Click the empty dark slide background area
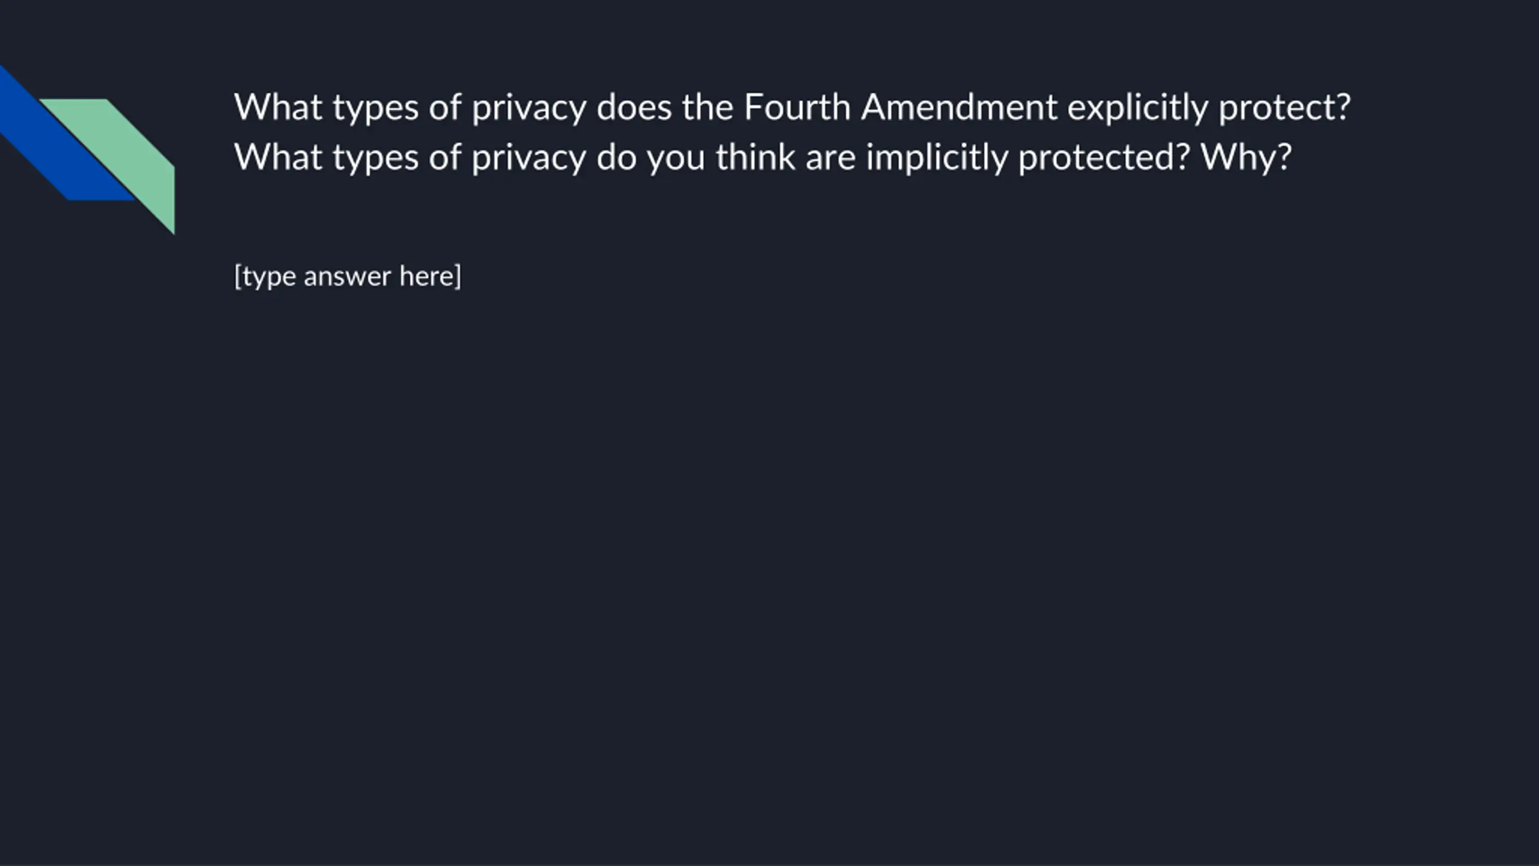This screenshot has height=866, width=1539. pyautogui.click(x=842, y=541)
